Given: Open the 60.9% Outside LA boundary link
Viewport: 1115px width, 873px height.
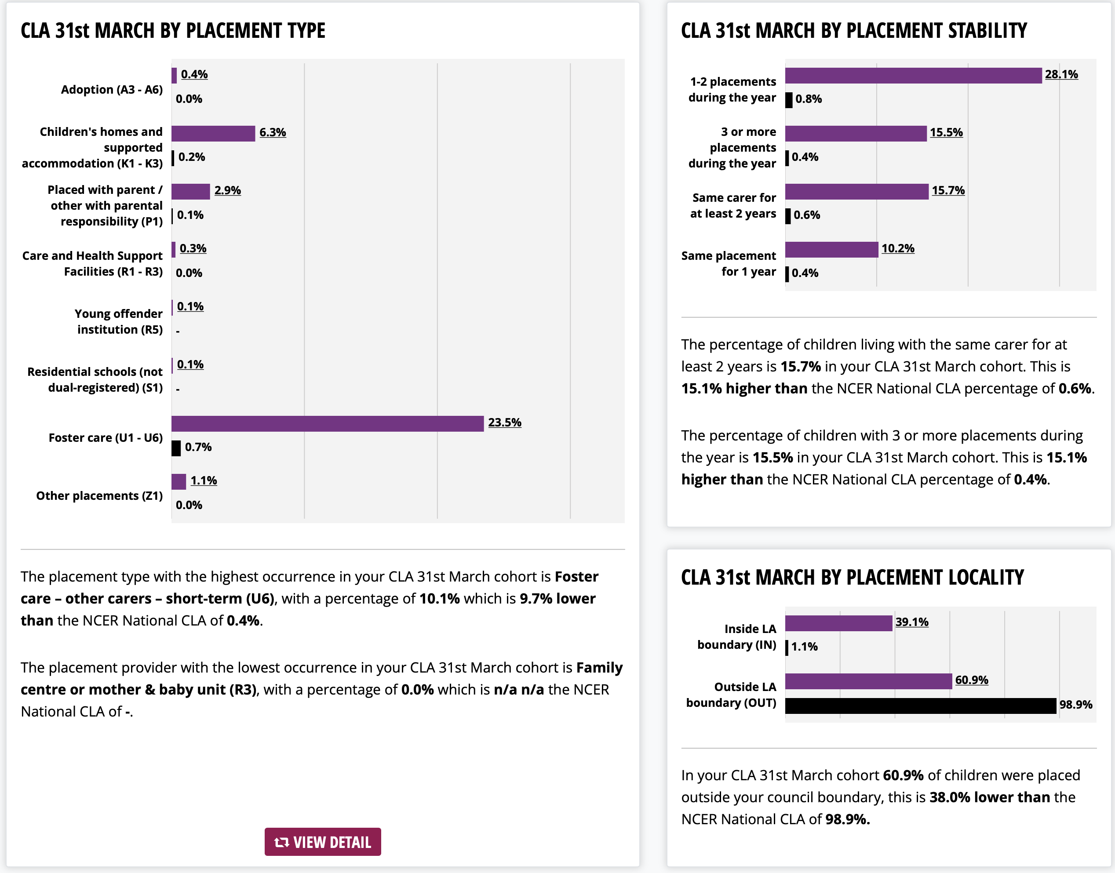Looking at the screenshot, I should click(971, 680).
